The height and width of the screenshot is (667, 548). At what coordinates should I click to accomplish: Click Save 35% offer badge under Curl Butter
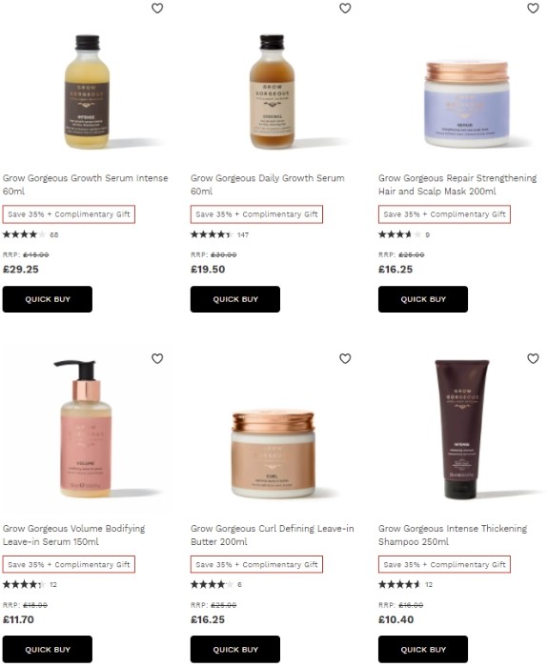click(256, 564)
